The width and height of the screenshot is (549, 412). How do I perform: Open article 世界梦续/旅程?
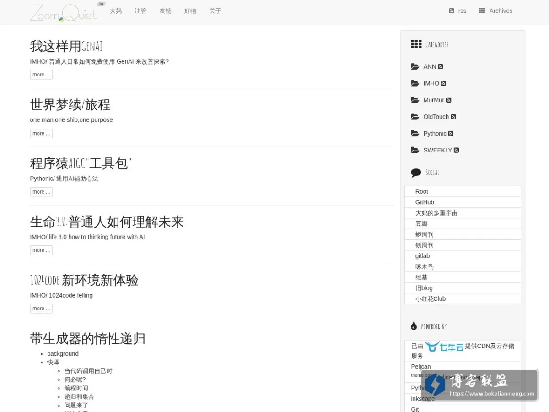pos(70,105)
